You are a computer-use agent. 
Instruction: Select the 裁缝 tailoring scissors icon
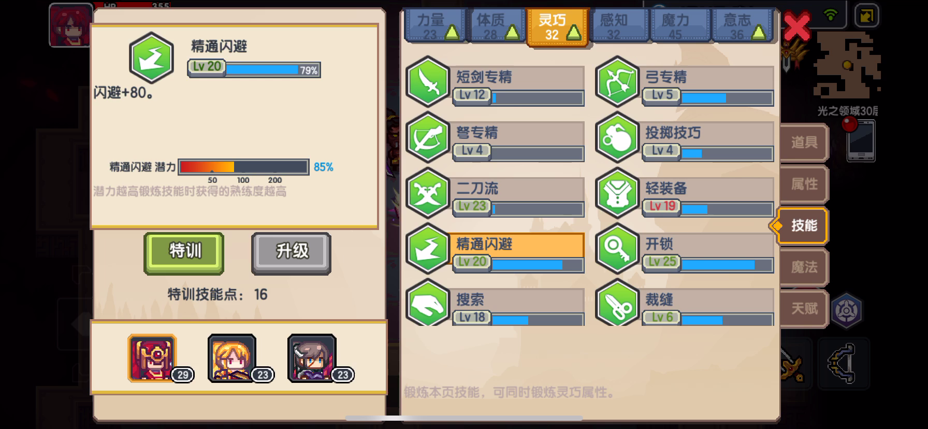(617, 303)
